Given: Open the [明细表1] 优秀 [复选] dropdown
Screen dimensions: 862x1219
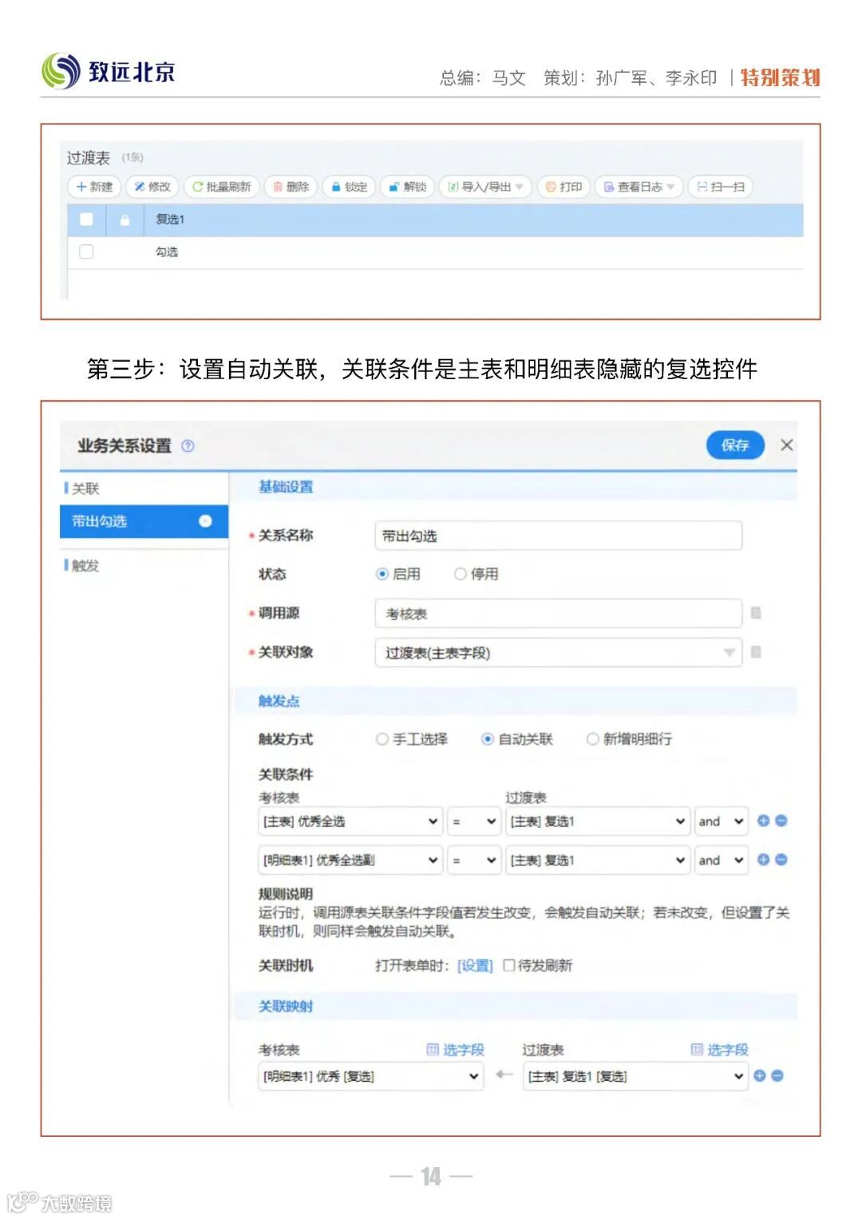Looking at the screenshot, I should 371,1077.
